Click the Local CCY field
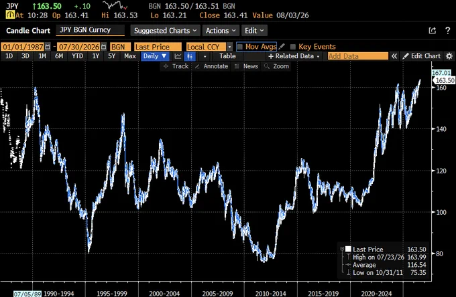 (206, 47)
